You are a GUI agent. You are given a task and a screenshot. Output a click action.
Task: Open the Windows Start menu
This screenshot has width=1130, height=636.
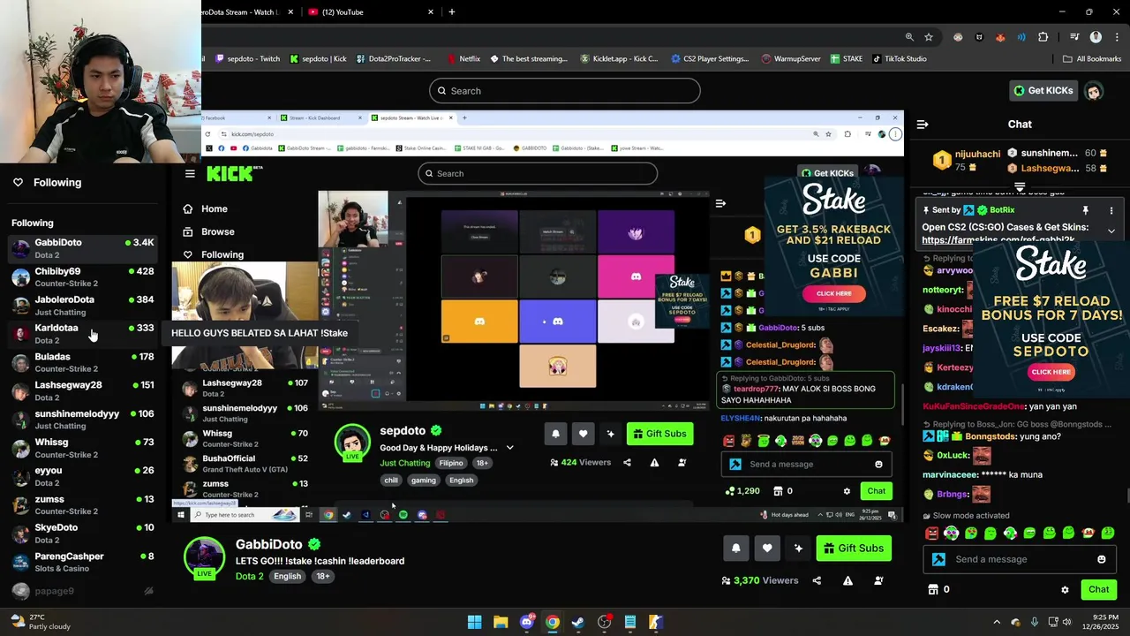tap(475, 622)
